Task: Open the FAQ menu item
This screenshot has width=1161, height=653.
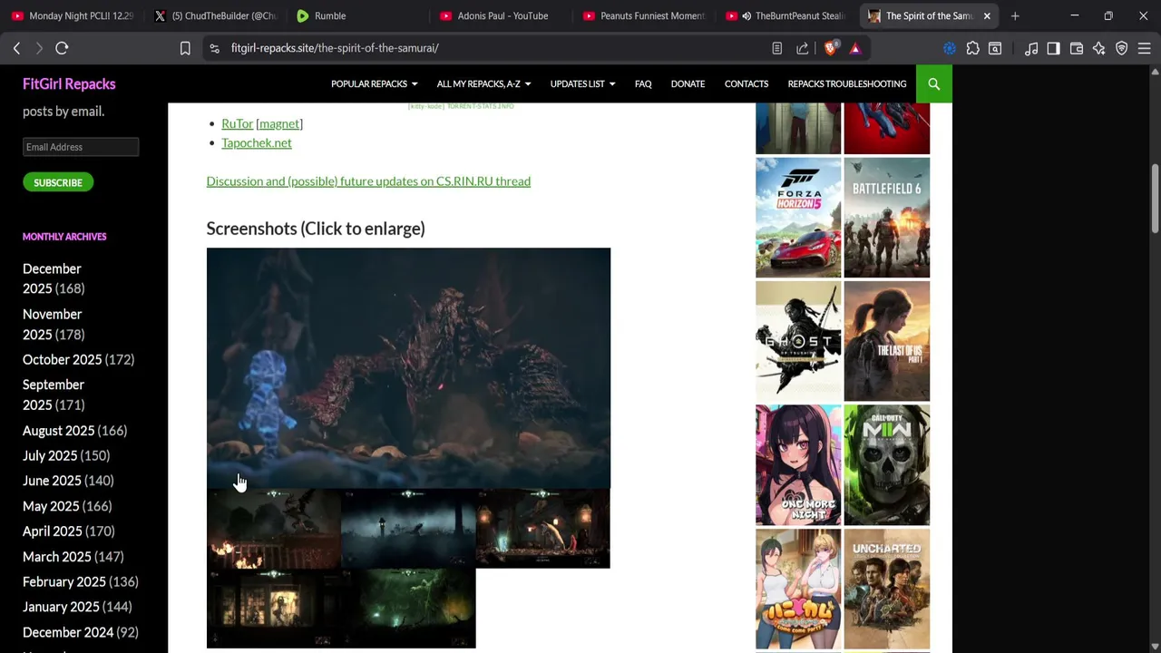Action: click(643, 83)
